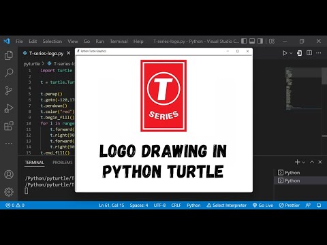Screen dimensions: 327x245
Task: Open the Run and Debug view
Action: [x=9, y=108]
